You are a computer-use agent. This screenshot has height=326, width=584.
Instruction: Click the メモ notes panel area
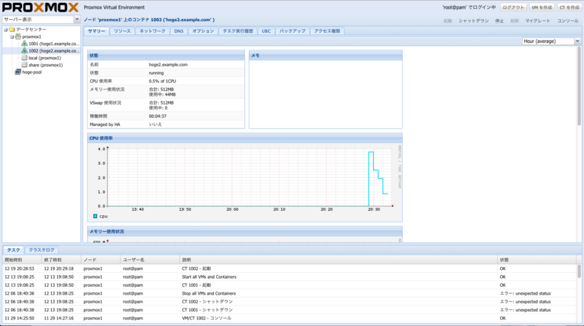click(x=326, y=94)
